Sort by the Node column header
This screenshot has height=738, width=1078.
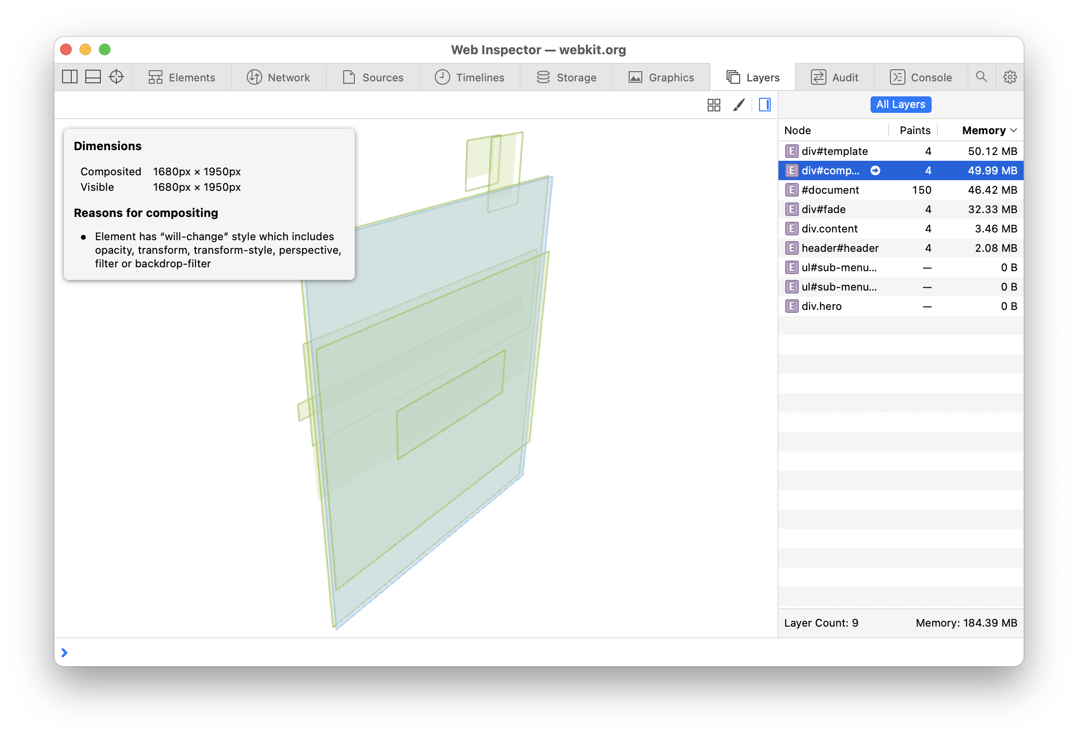(798, 130)
